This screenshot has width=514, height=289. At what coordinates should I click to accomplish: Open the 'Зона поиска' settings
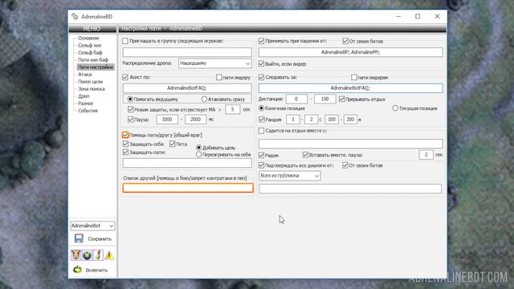(x=91, y=89)
